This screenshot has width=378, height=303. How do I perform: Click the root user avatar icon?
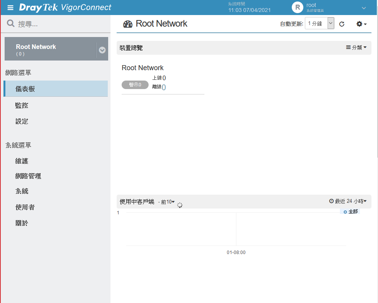pos(297,7)
